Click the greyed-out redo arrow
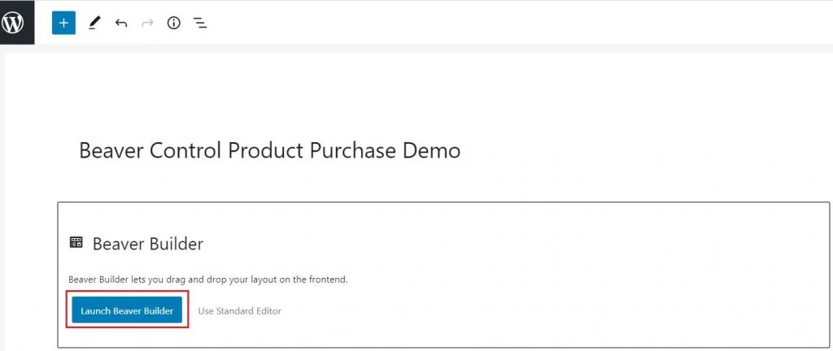833x351 pixels. pyautogui.click(x=147, y=23)
